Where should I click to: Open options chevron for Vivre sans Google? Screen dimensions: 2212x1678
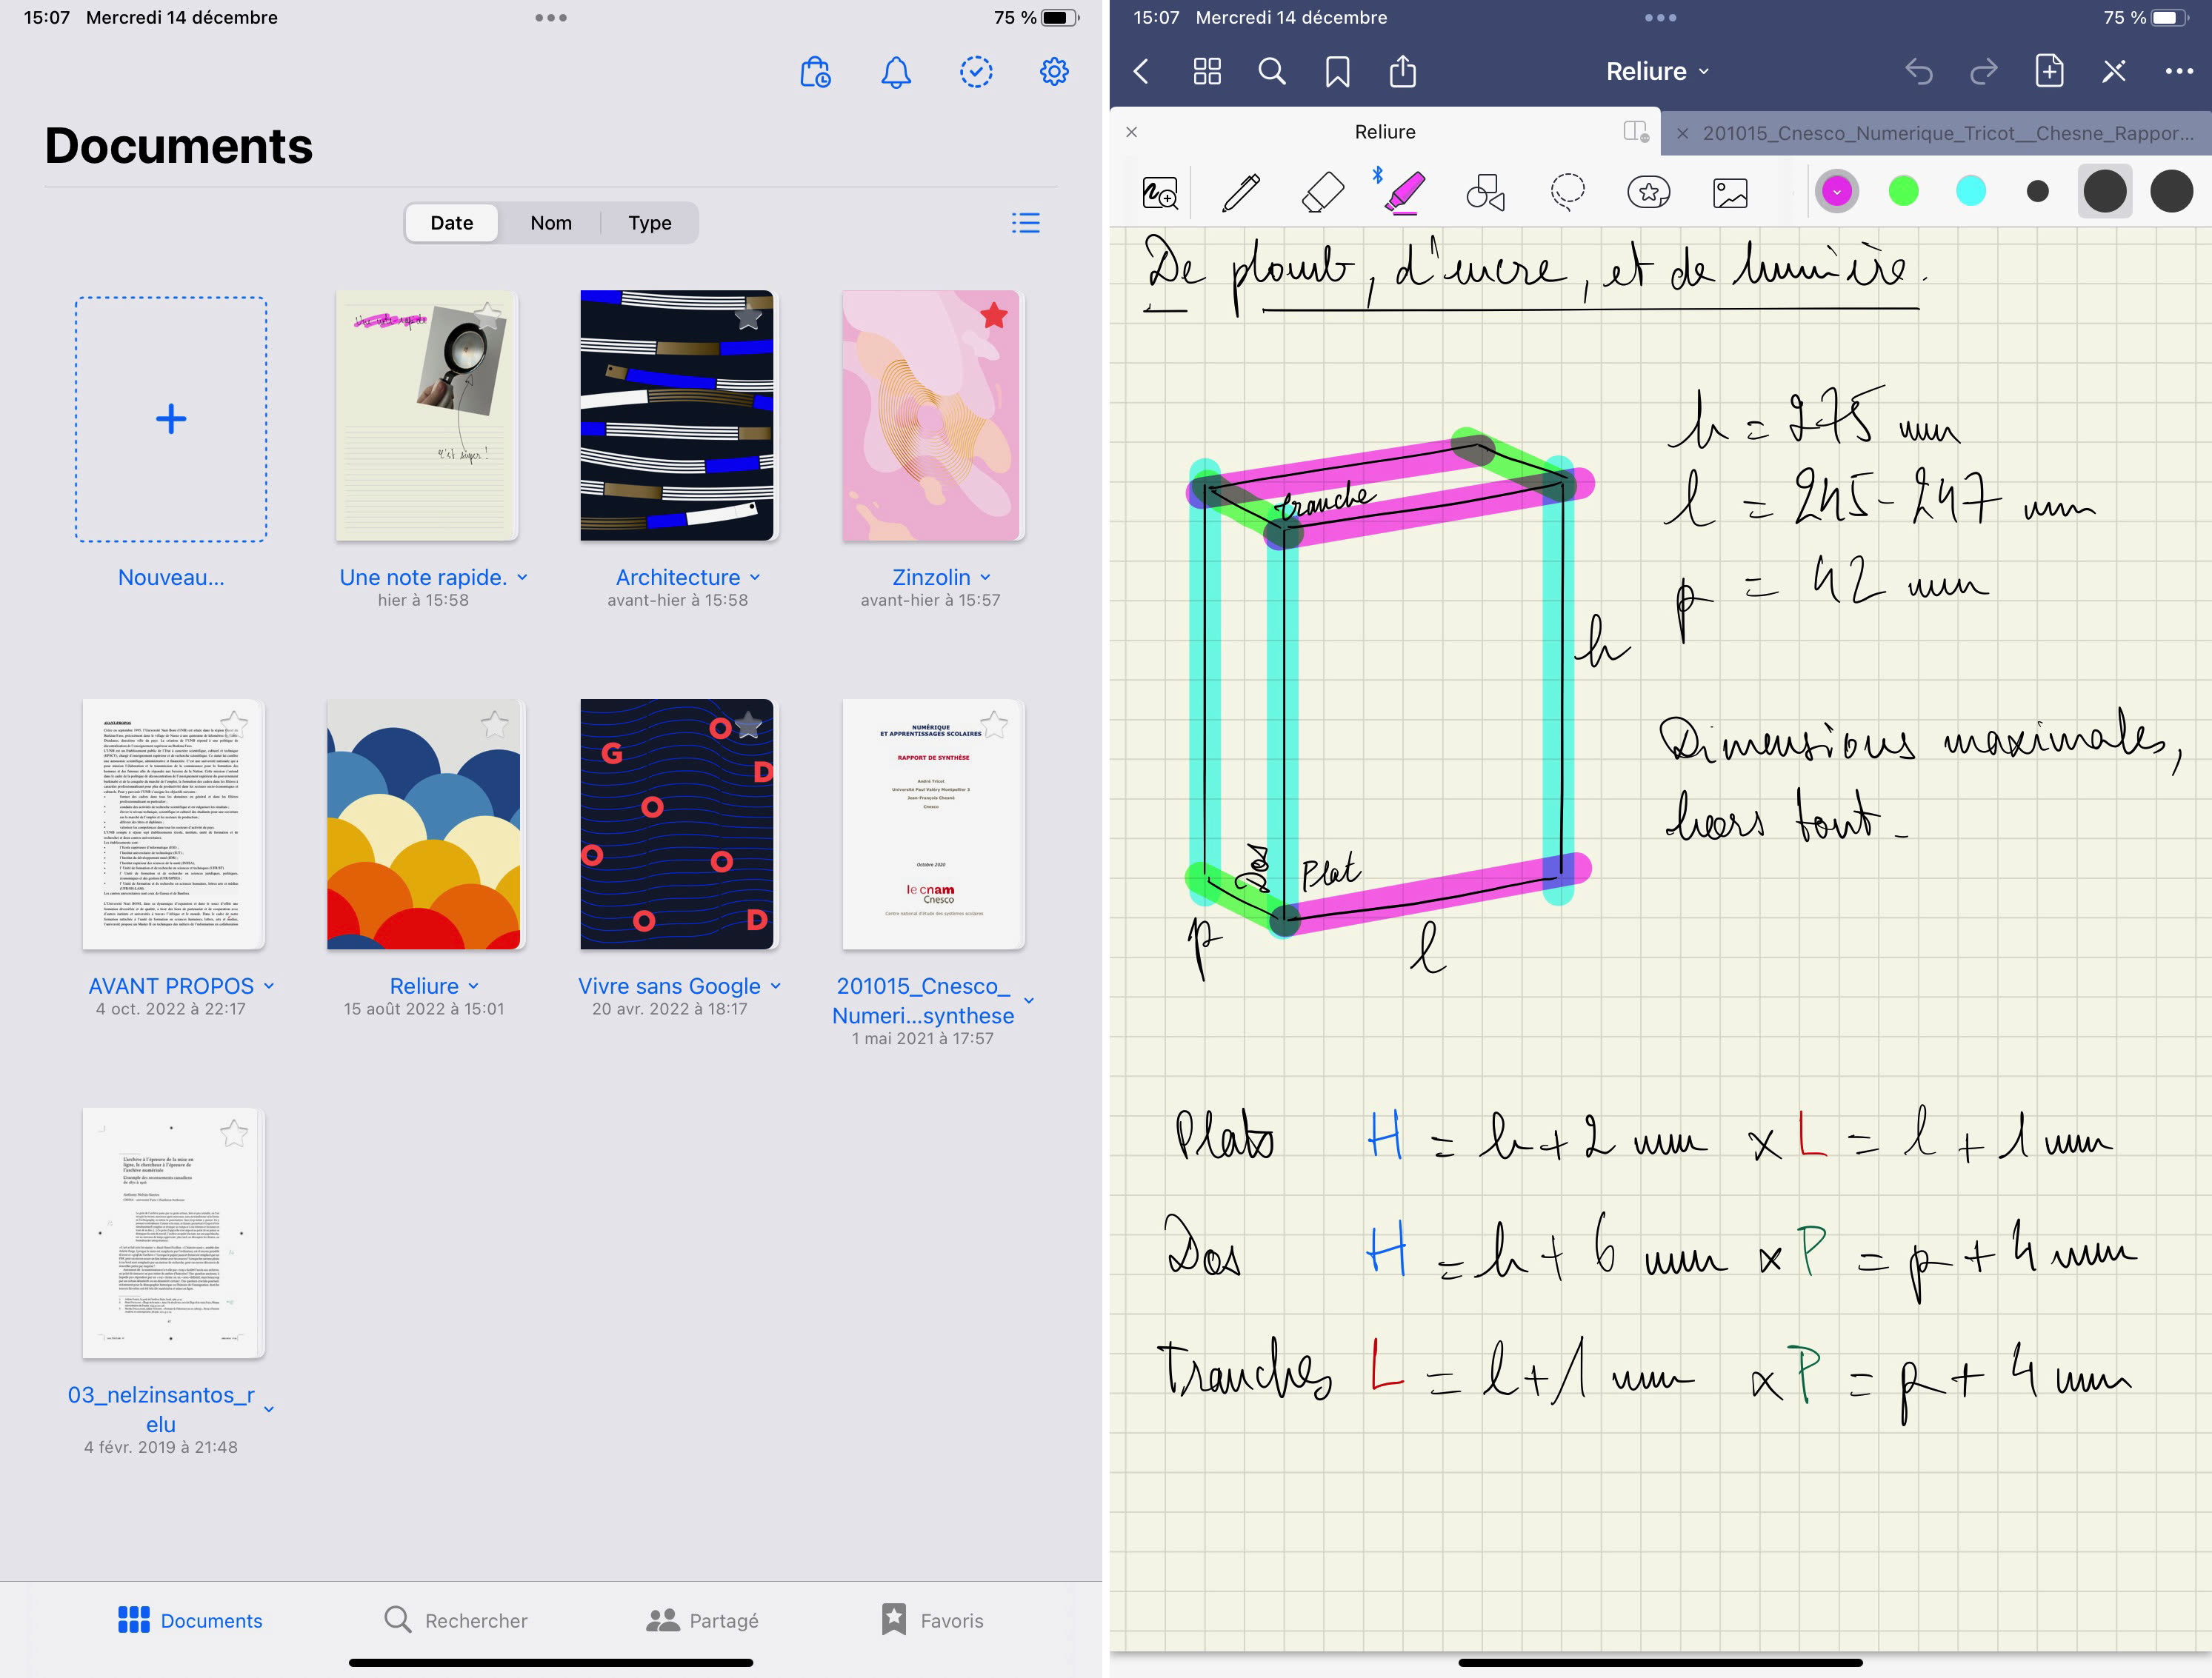click(776, 986)
